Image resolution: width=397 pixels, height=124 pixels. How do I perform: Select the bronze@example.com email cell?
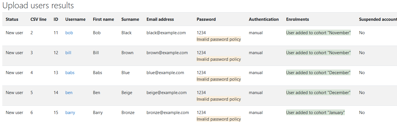(168, 113)
